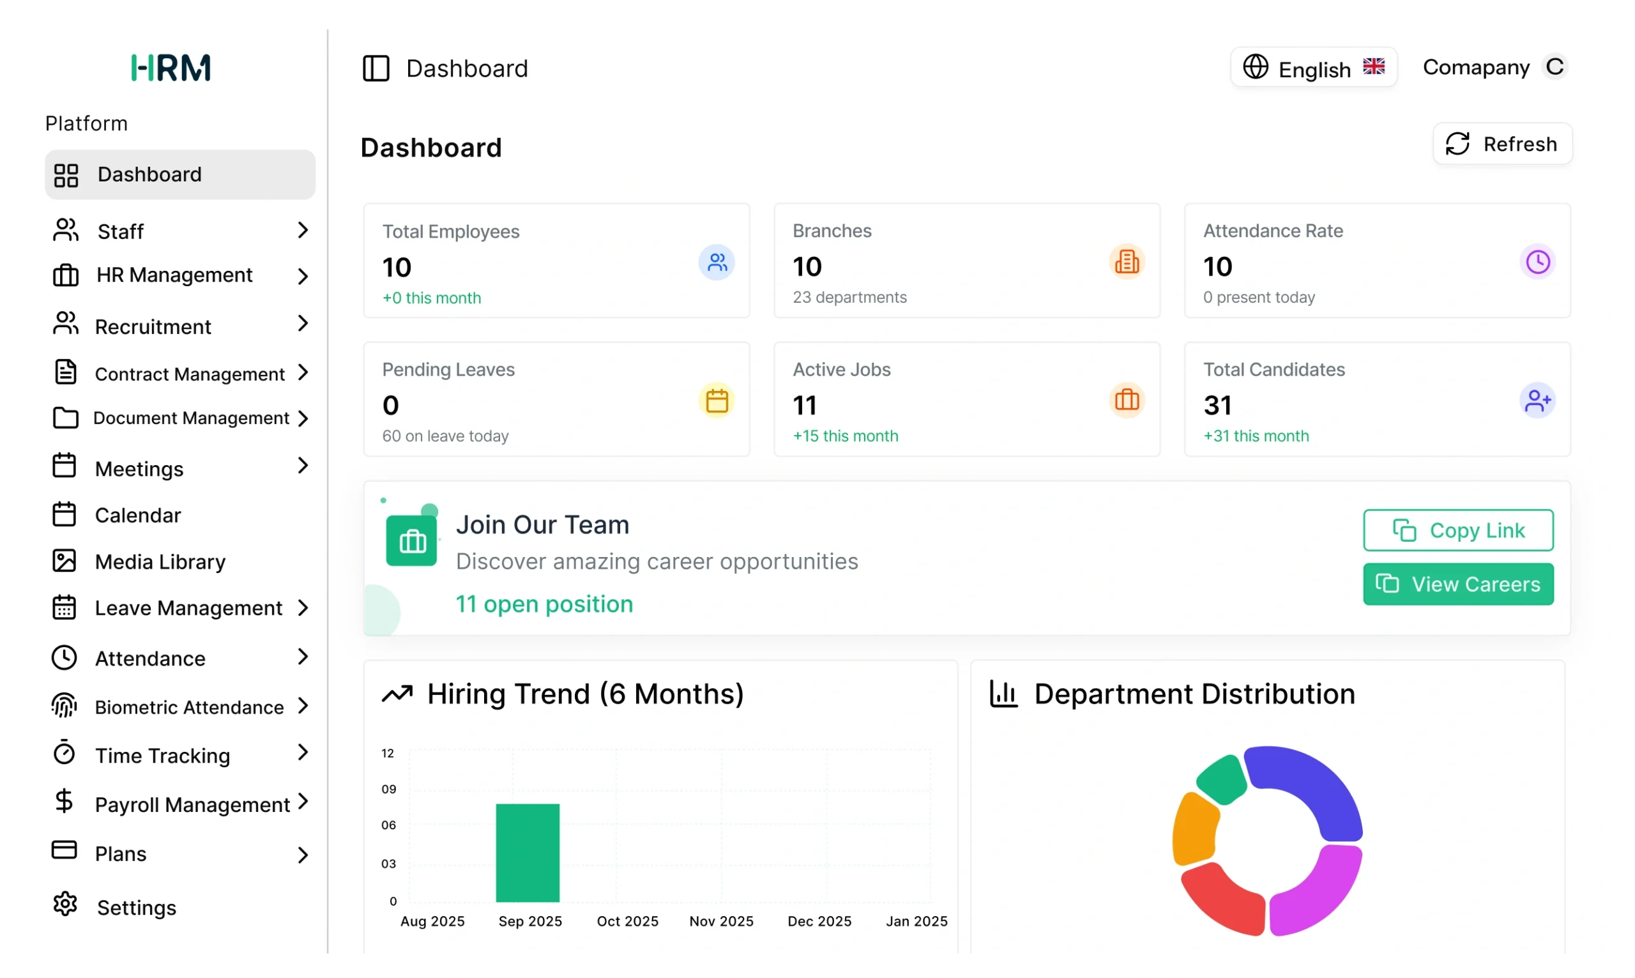Click the 11 open position link
The height and width of the screenshot is (978, 1635).
pos(544,604)
